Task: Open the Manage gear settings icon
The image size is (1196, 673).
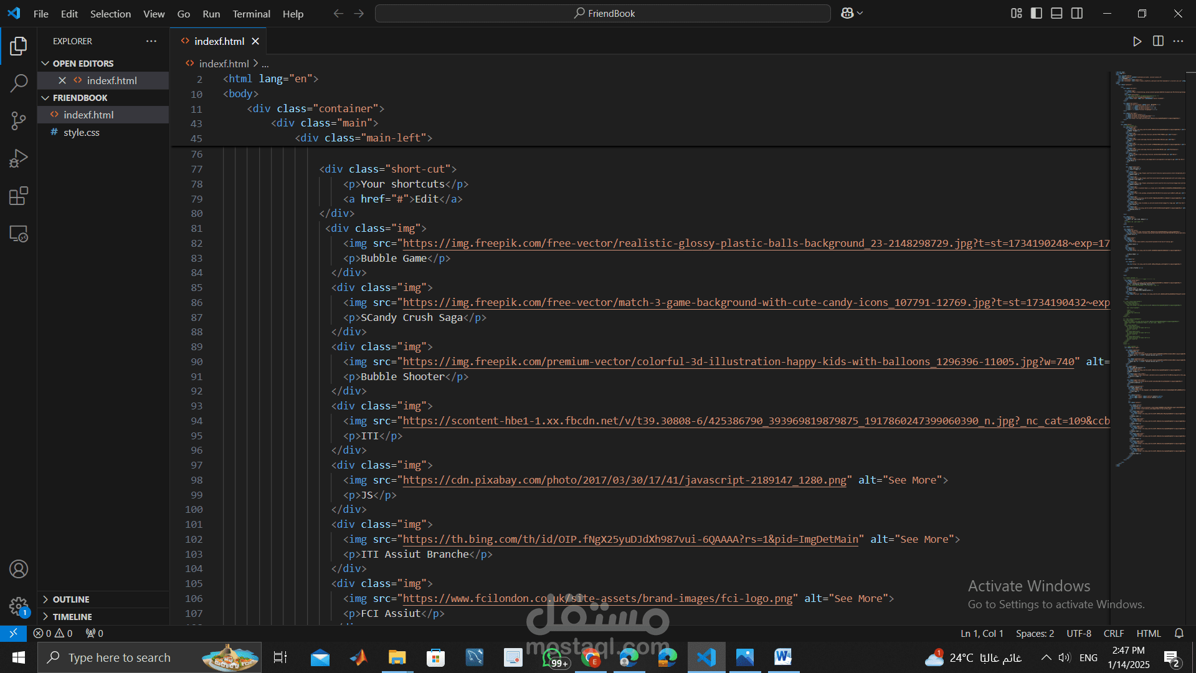Action: 19,606
